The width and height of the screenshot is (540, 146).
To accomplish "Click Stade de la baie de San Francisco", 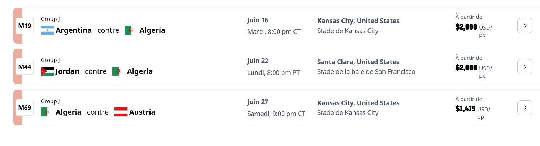I will 366,72.
